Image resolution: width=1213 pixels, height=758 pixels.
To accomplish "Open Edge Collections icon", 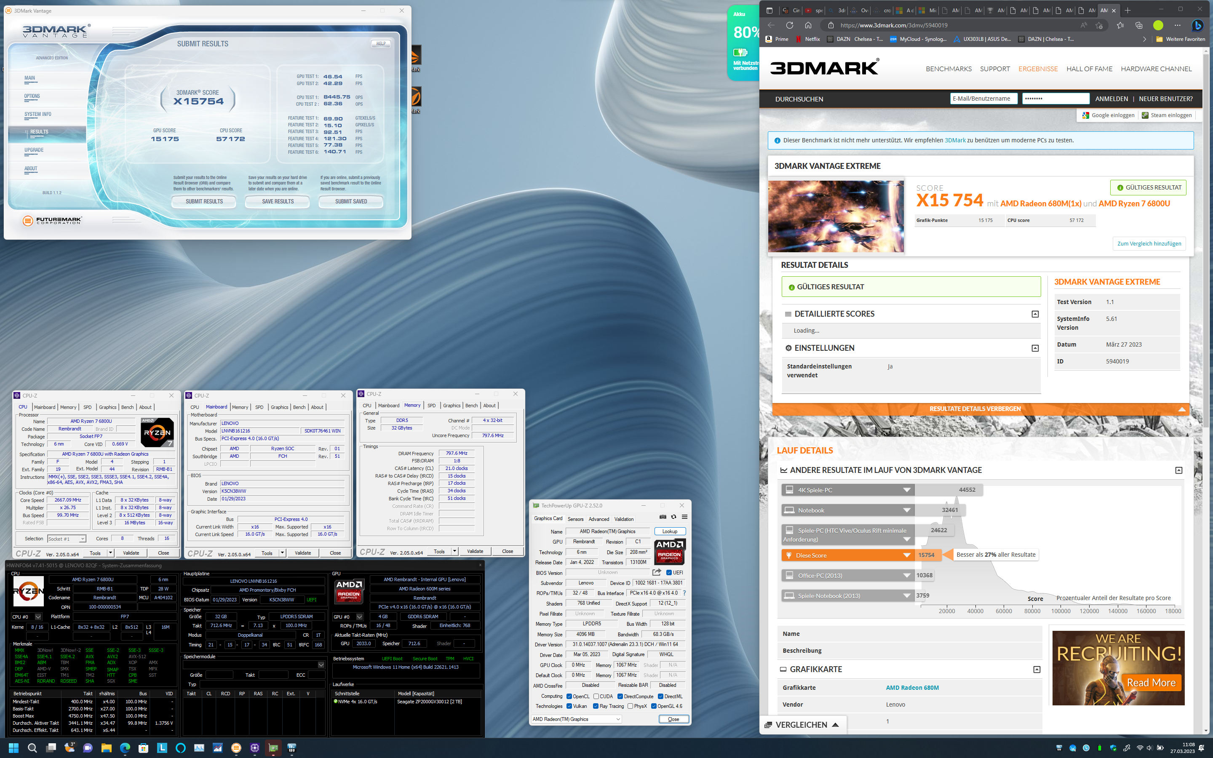I will point(1139,25).
